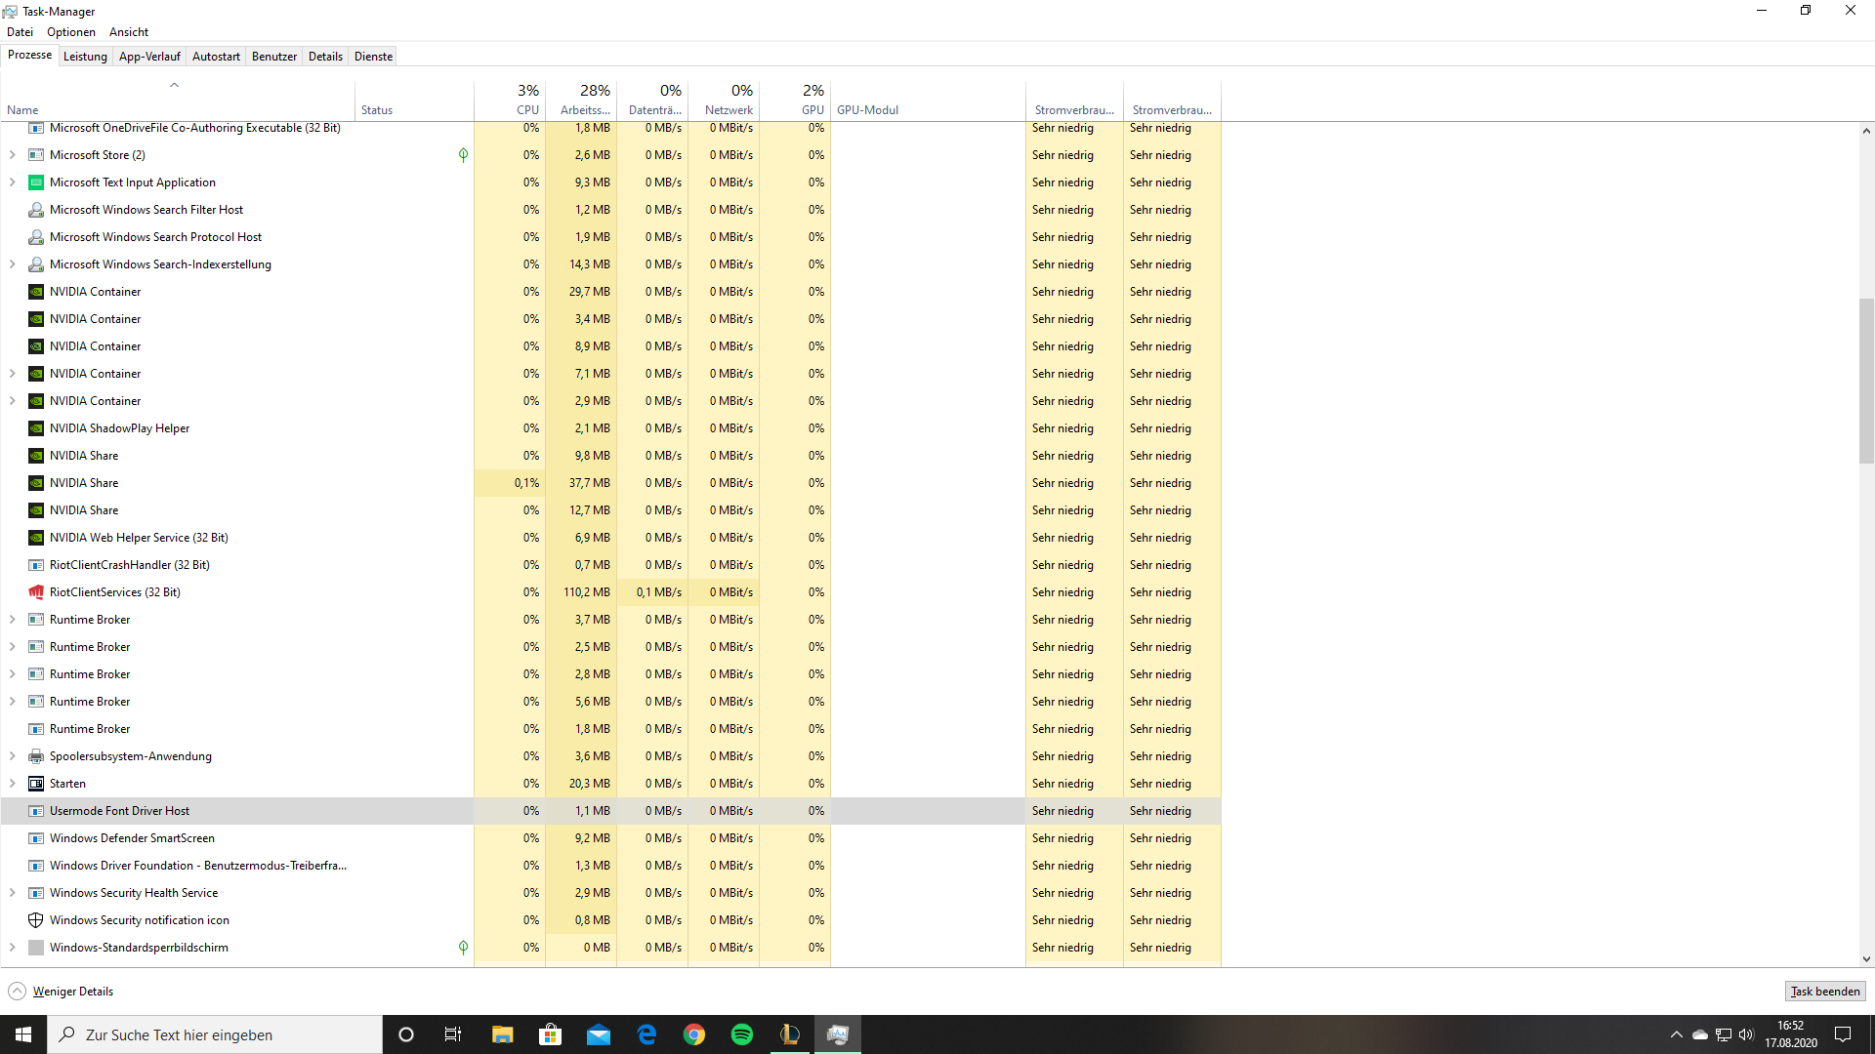Click the Google Chrome icon in taskbar
This screenshot has width=1875, height=1054.
tap(694, 1034)
